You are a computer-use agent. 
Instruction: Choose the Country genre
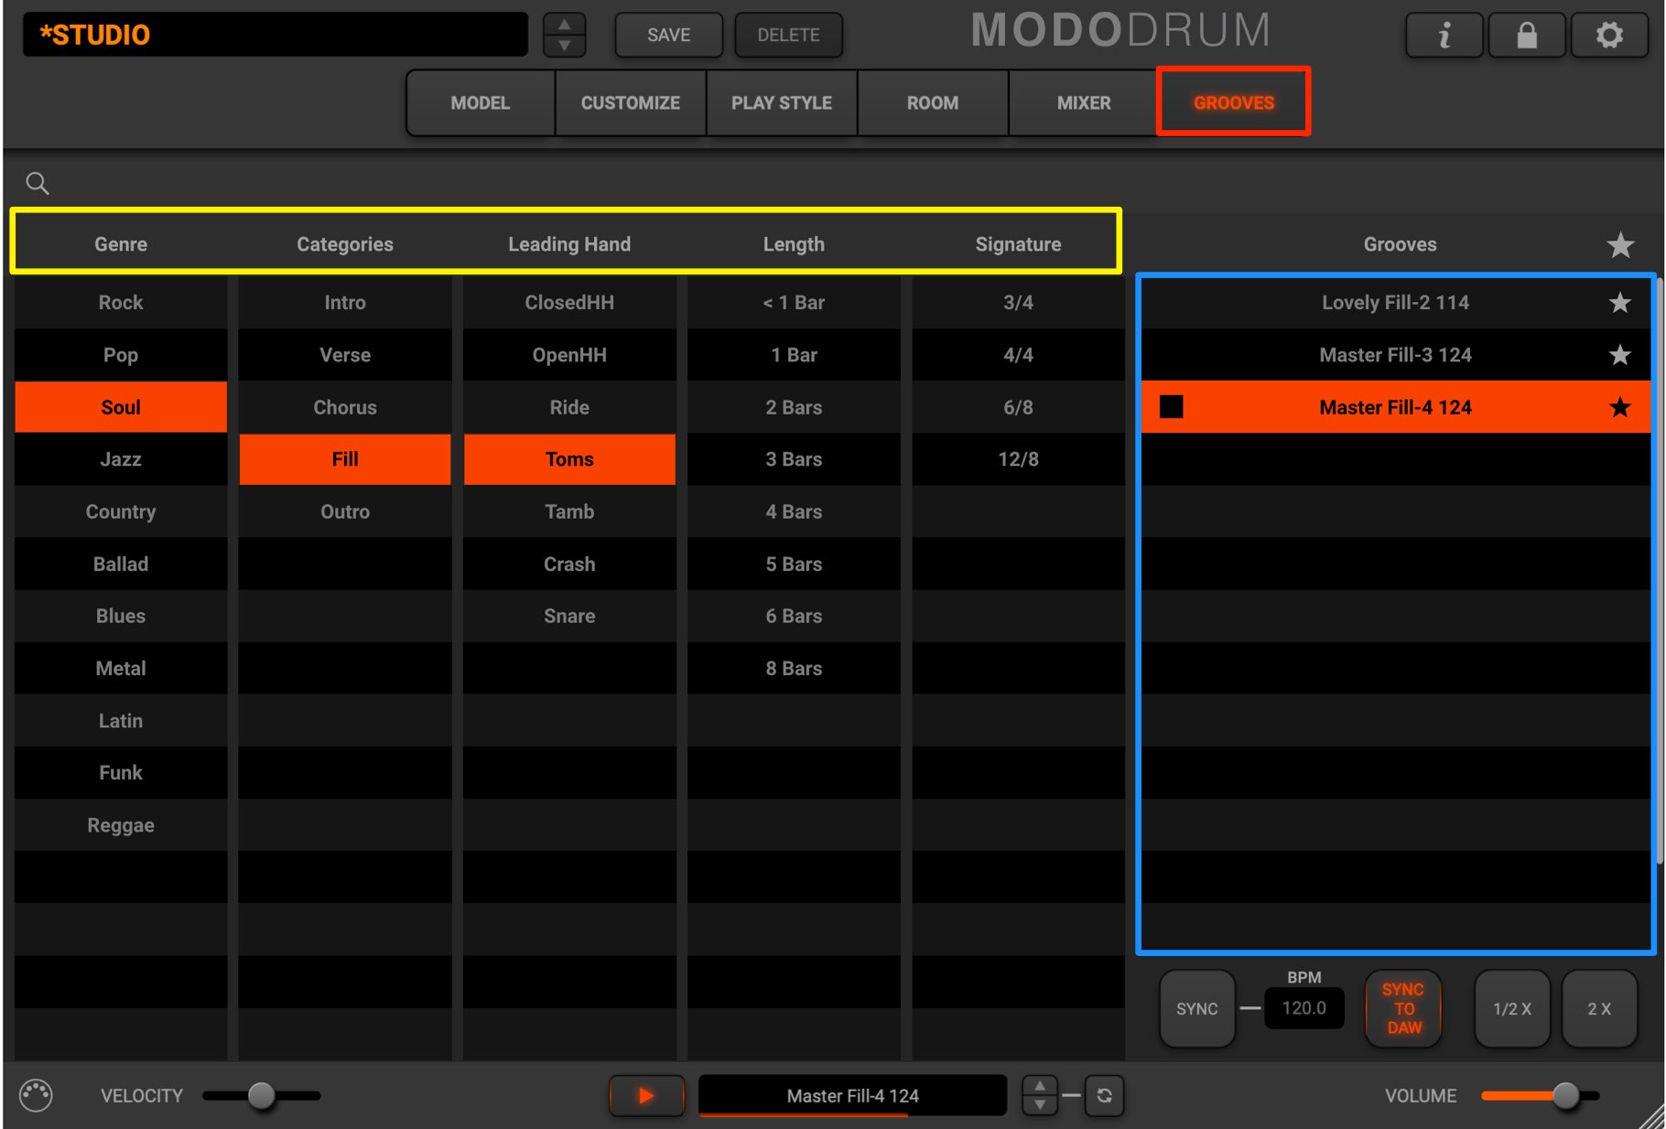[121, 511]
